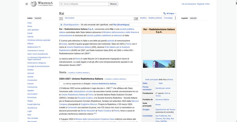Click the language translation icon

coord(165,13)
